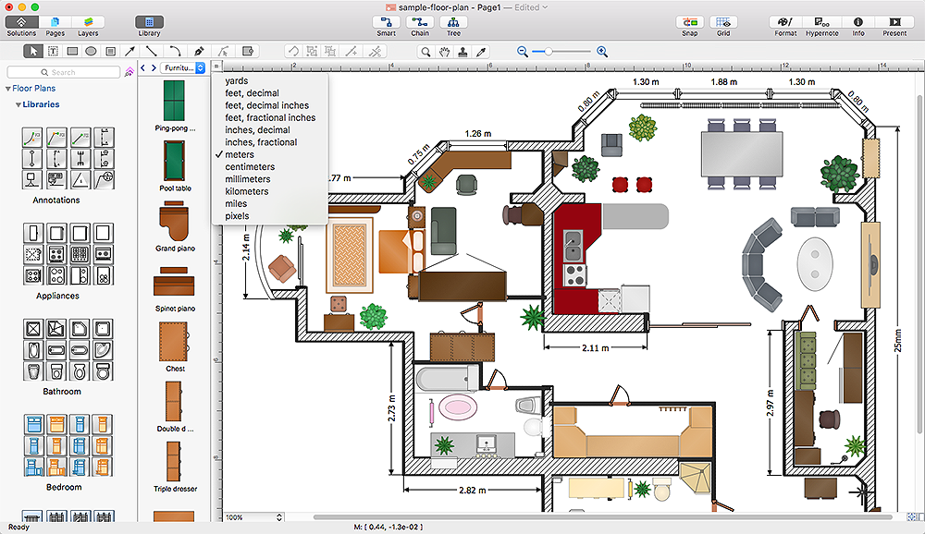This screenshot has width=925, height=534.
Task: Select the Eyedropper tool
Action: [x=481, y=52]
